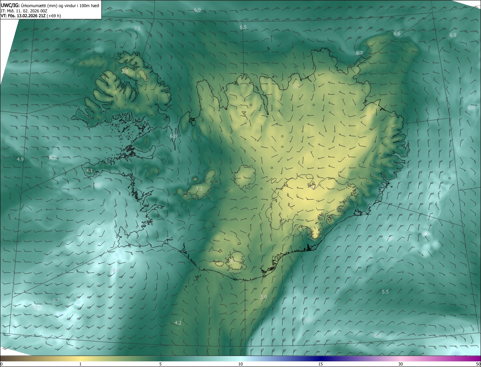Click the 3.2 value on the map

(200, 188)
